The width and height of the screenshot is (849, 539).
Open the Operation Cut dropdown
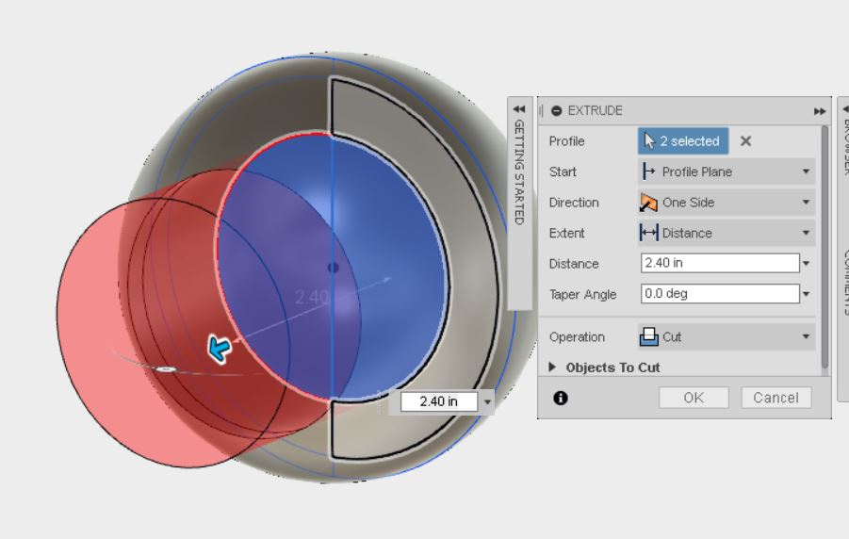pos(727,337)
